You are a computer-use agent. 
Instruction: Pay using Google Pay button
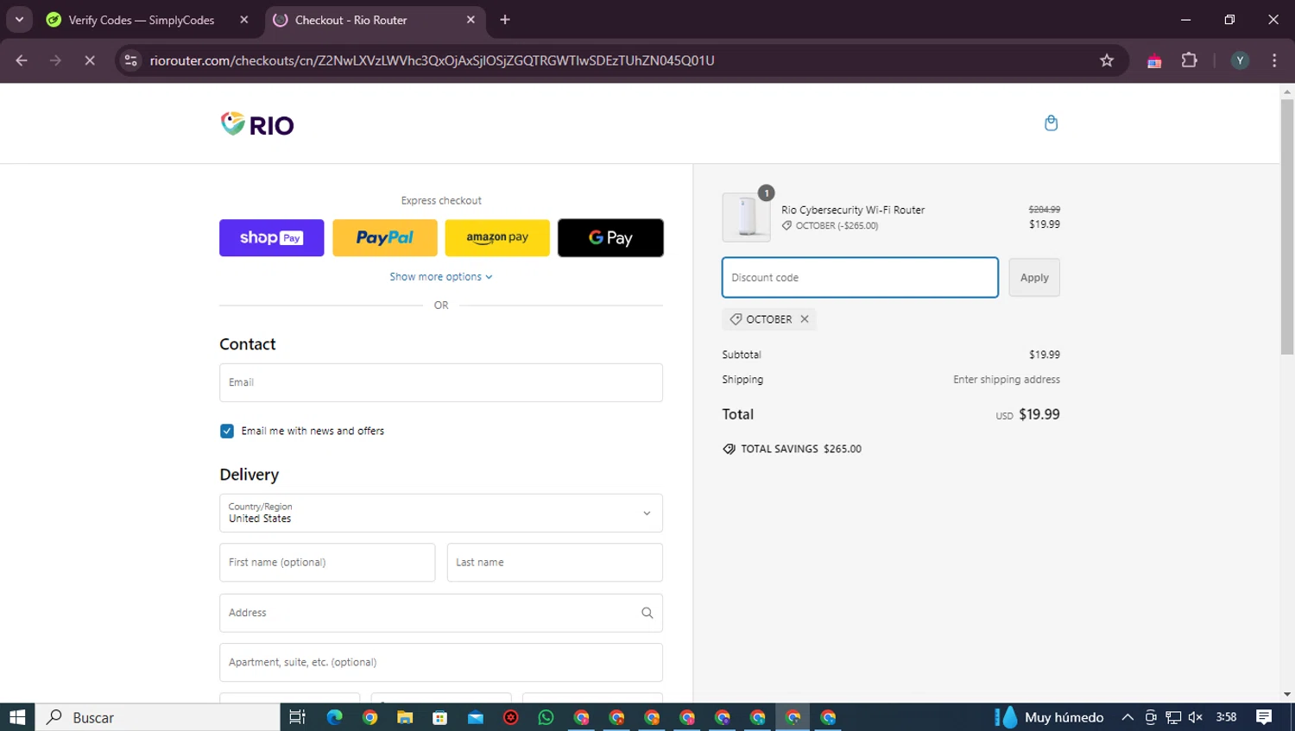tap(610, 238)
